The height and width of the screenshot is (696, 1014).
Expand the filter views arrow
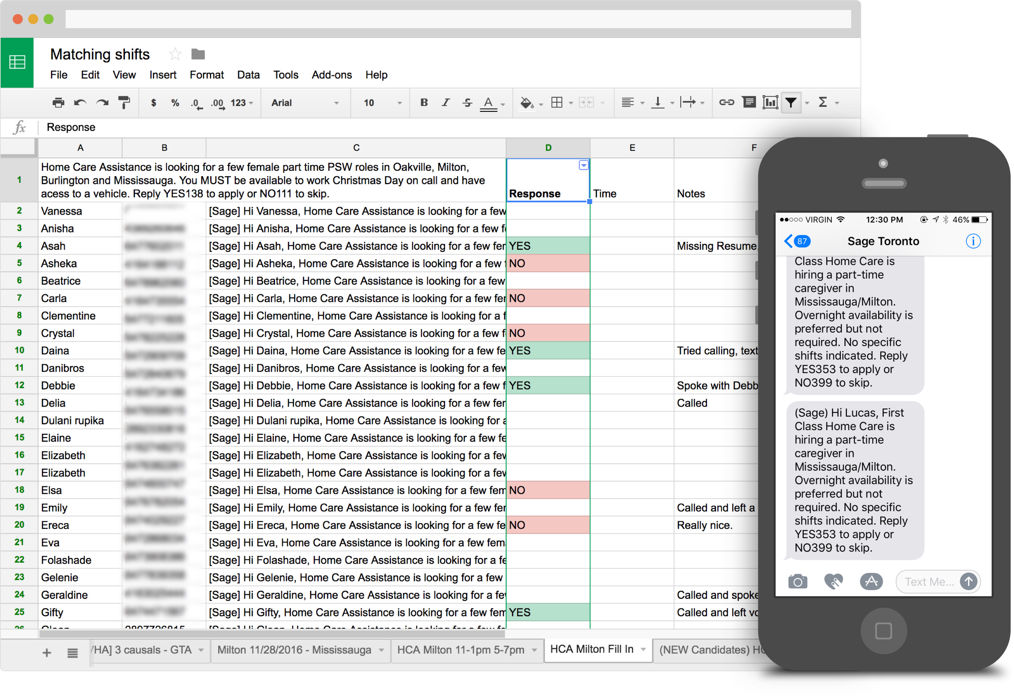[807, 103]
